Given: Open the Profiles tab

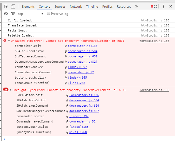Looking at the screenshot, I should tap(107, 7).
